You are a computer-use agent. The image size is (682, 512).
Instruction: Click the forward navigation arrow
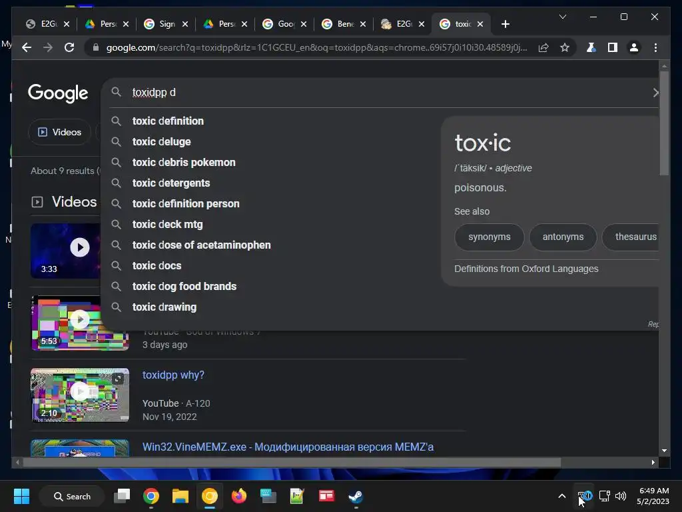pos(48,47)
